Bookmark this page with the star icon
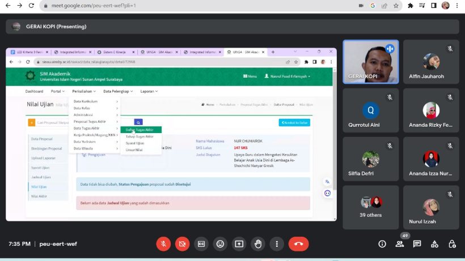 click(x=396, y=6)
